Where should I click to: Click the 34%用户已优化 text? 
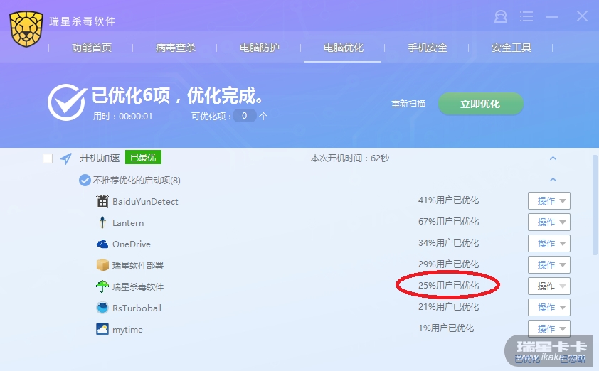point(448,243)
